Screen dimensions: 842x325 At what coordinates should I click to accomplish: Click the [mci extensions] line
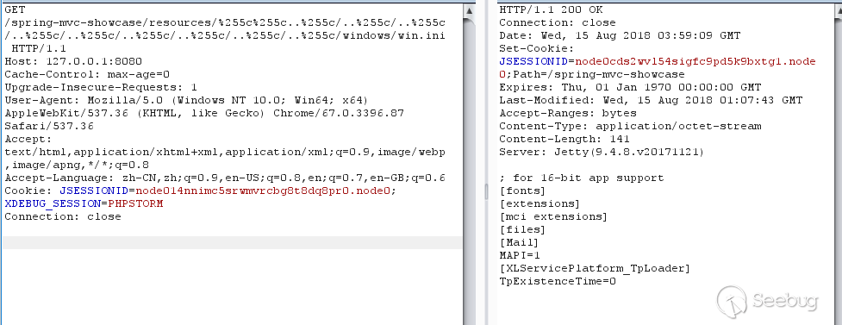[554, 216]
